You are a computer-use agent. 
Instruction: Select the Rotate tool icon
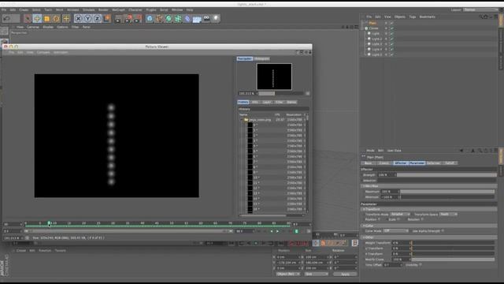[x=57, y=19]
